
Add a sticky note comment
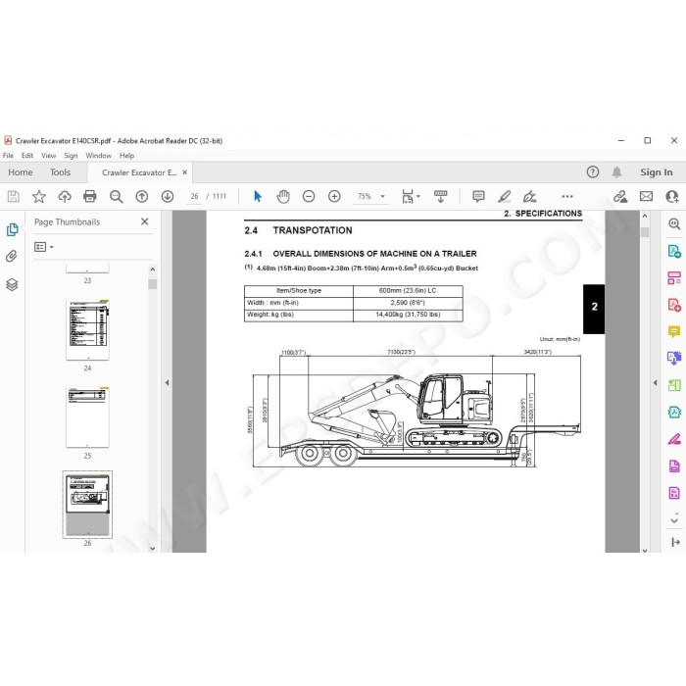click(x=478, y=196)
